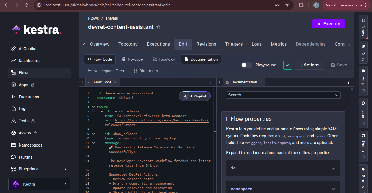Viewport: 372px width, 193px height.
Task: Expand the Blueprints sidebar submenu
Action: coord(65,169)
